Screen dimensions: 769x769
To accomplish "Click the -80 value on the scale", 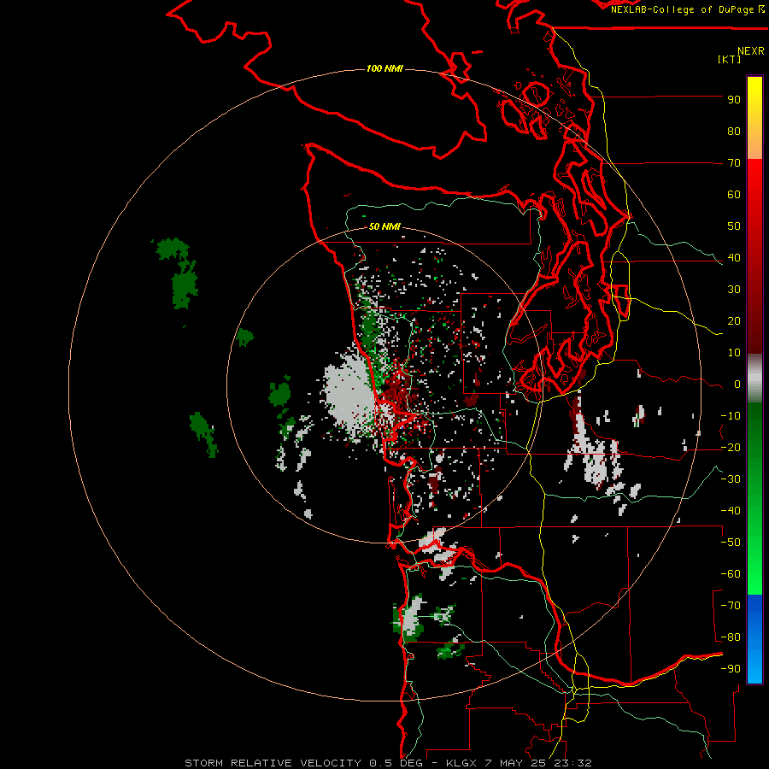I will tap(731, 637).
